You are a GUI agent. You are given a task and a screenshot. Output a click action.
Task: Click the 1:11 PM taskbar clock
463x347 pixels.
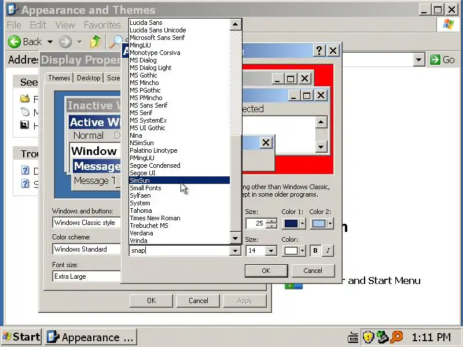pyautogui.click(x=431, y=337)
